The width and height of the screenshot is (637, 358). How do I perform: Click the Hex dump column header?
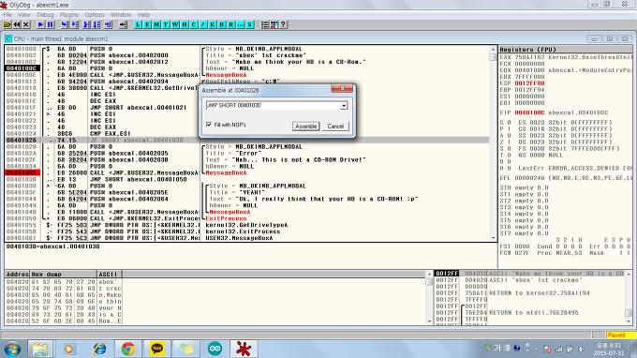pos(63,275)
